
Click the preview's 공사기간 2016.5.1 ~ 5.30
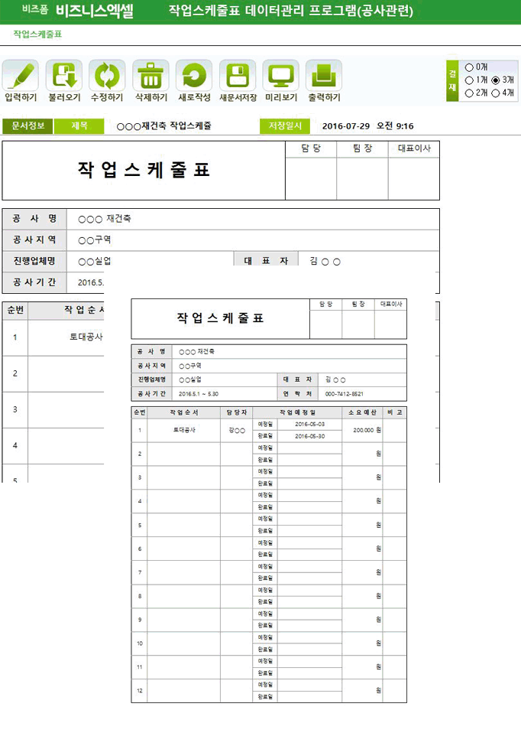(x=199, y=394)
